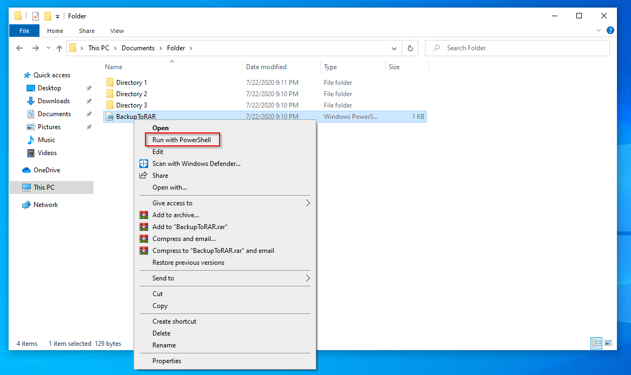Select Downloads in Quick access
Viewport: 631px width, 375px height.
click(54, 101)
